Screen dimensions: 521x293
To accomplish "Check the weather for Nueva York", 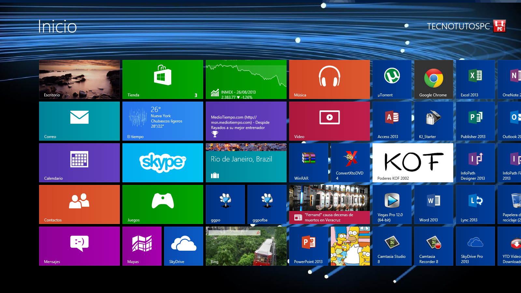I will click(162, 121).
